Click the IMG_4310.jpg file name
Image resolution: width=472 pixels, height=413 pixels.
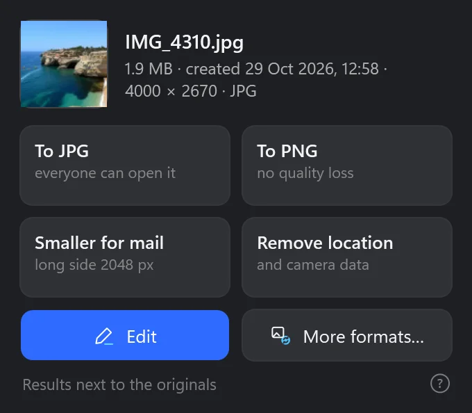pos(184,42)
